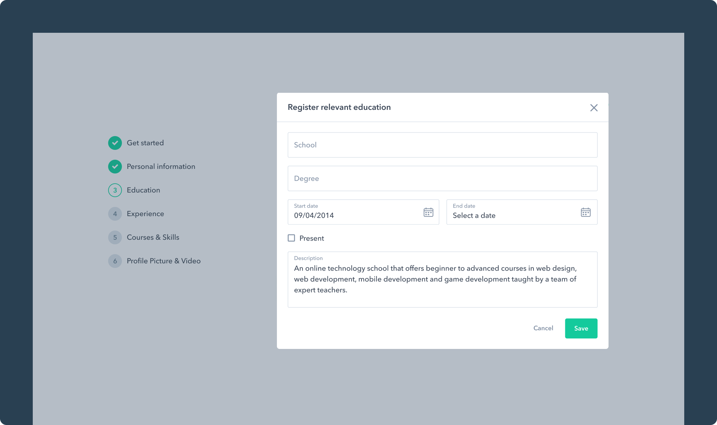Click inside the School input field

point(442,145)
